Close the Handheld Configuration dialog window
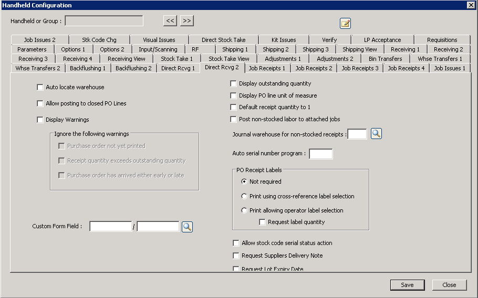The height and width of the screenshot is (298, 478). [x=471, y=5]
